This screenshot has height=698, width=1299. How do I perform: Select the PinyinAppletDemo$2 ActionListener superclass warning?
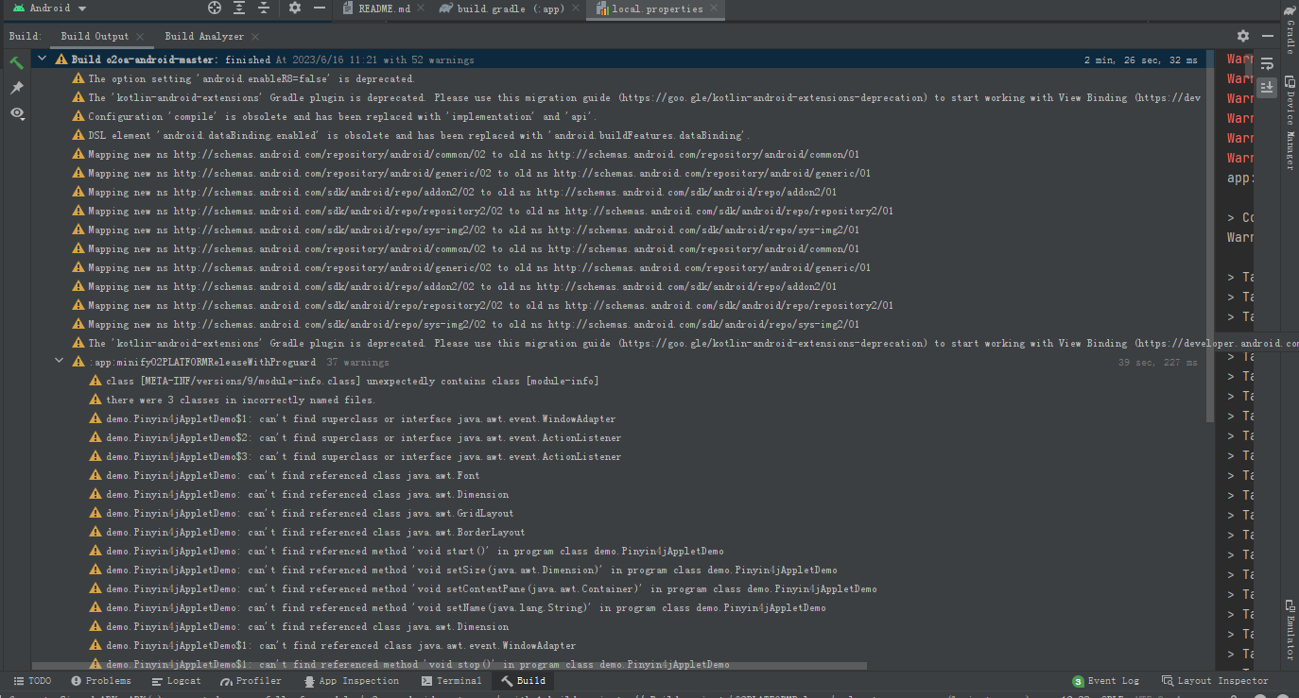click(x=355, y=438)
